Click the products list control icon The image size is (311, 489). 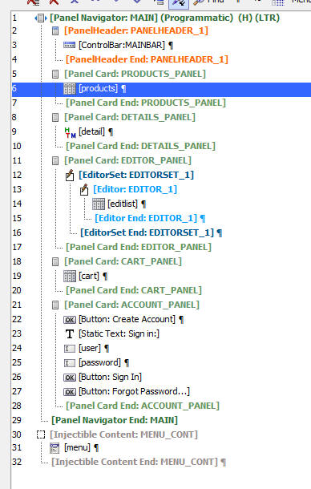[69, 88]
